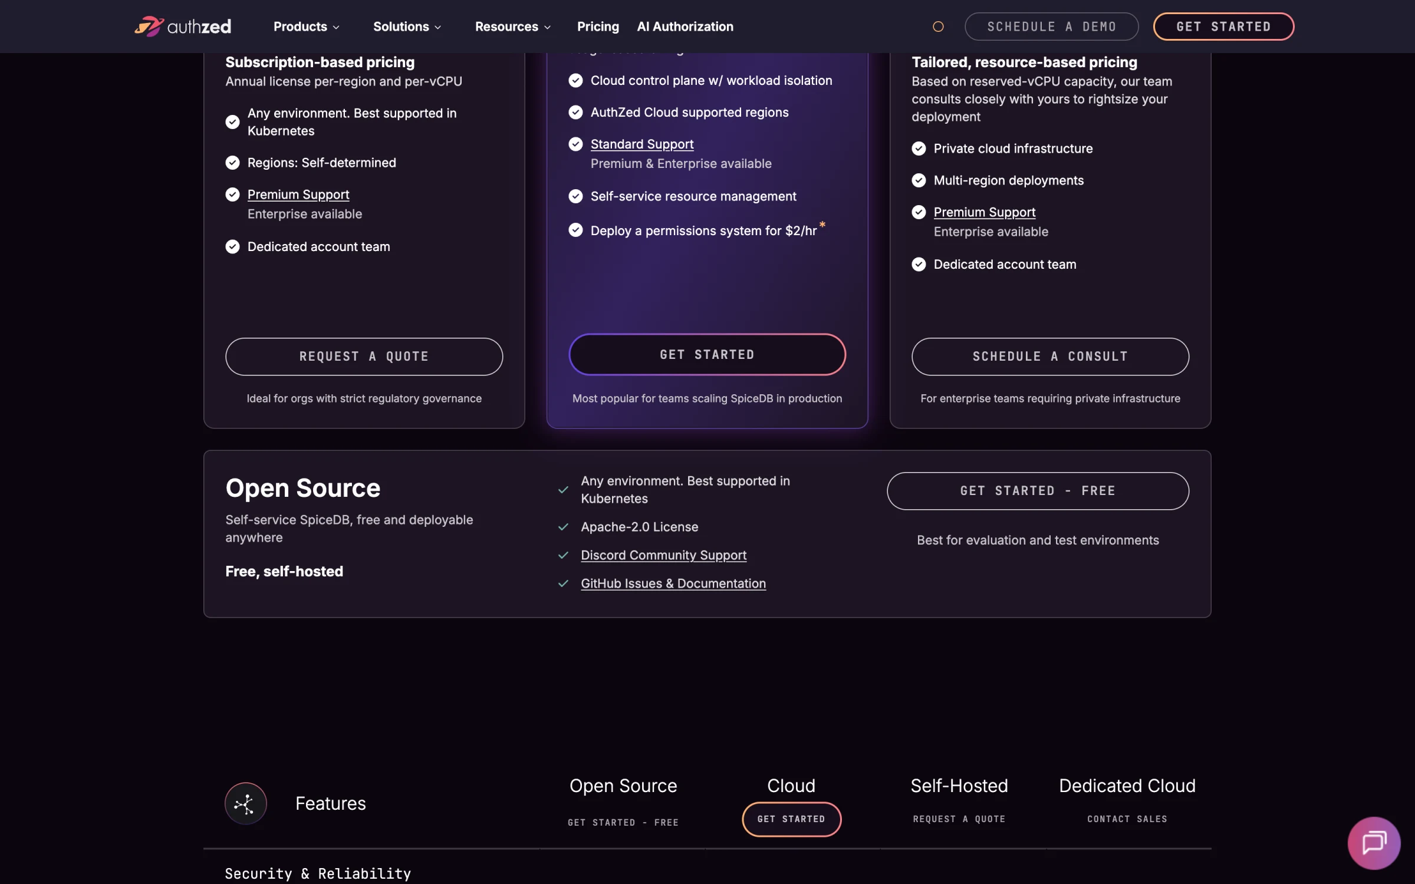Click Request a Quote under Self-Hosted column

coord(959,819)
